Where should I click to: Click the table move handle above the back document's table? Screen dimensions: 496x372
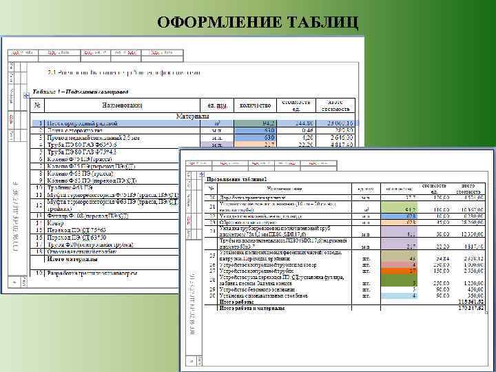point(26,95)
